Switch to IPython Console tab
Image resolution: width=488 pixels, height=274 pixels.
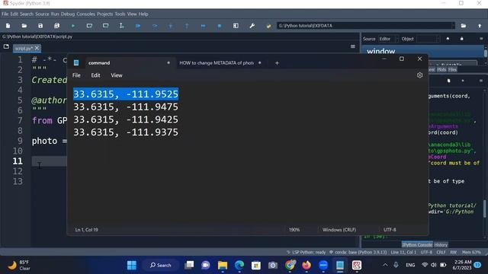click(417, 245)
